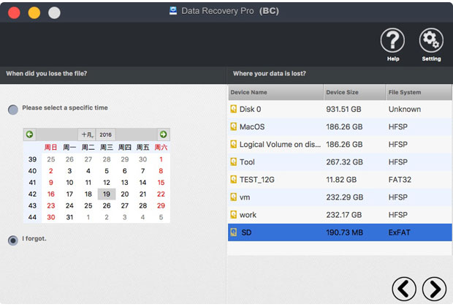Click the Tool drive icon

tap(233, 162)
